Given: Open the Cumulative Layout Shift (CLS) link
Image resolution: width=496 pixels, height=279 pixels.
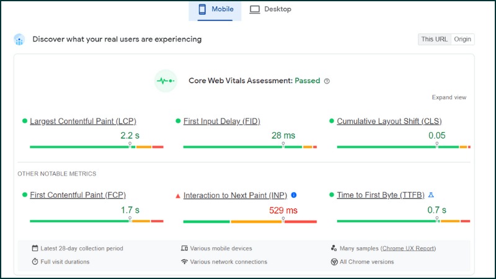Looking at the screenshot, I should (389, 121).
